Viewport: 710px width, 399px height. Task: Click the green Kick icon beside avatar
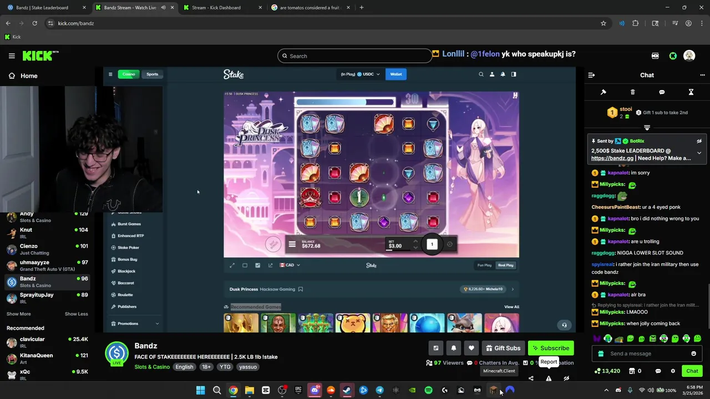(x=673, y=56)
